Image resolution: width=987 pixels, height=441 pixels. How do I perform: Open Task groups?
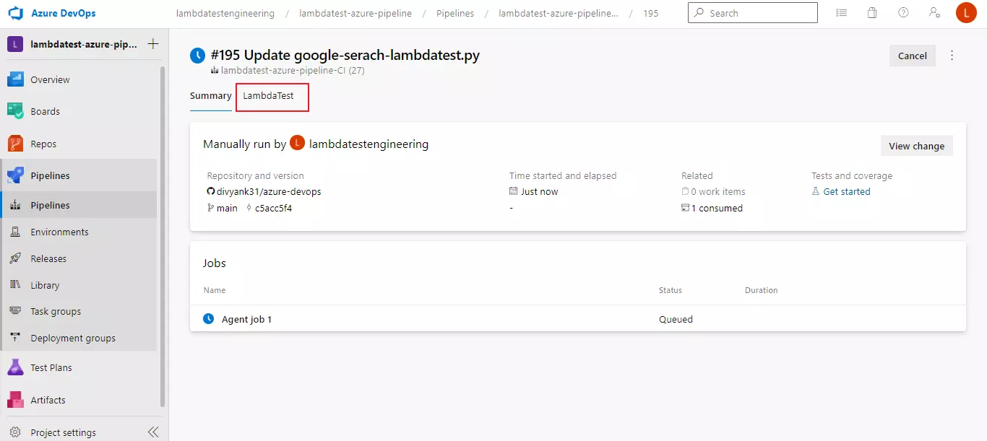pyautogui.click(x=56, y=311)
